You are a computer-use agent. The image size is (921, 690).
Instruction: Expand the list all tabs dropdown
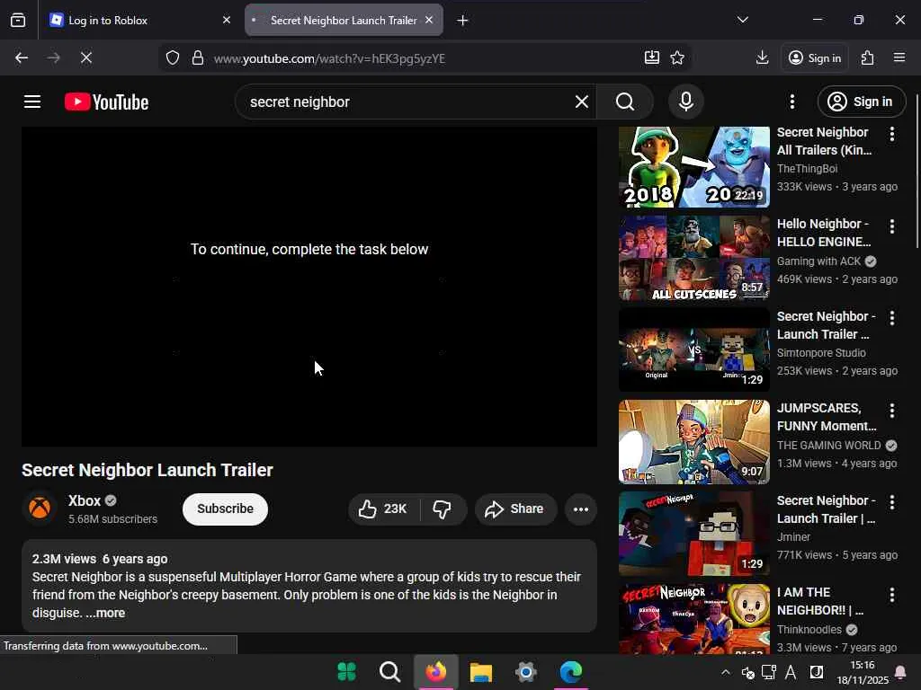click(742, 20)
